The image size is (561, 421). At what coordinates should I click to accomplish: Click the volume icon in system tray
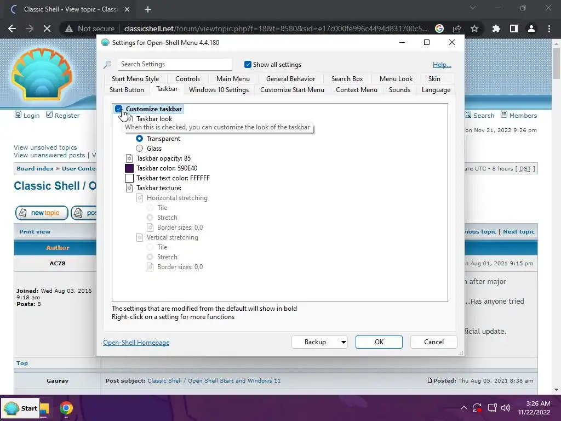(506, 408)
